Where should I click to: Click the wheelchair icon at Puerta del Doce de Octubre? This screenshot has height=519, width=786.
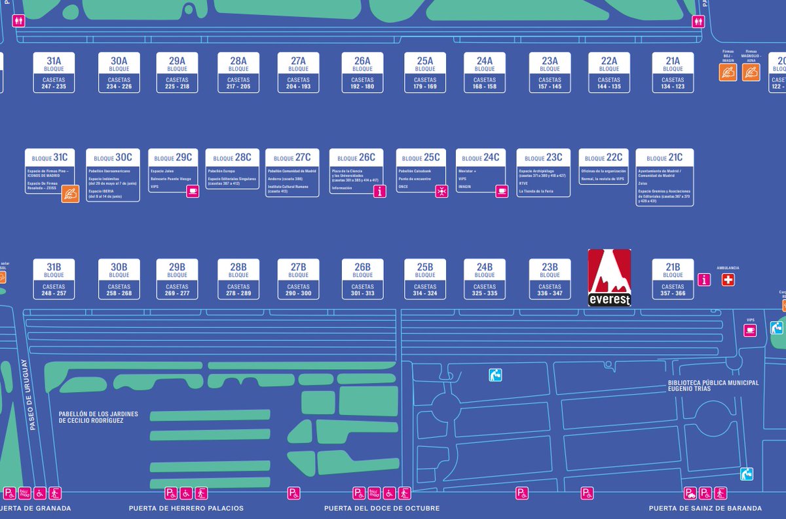390,493
